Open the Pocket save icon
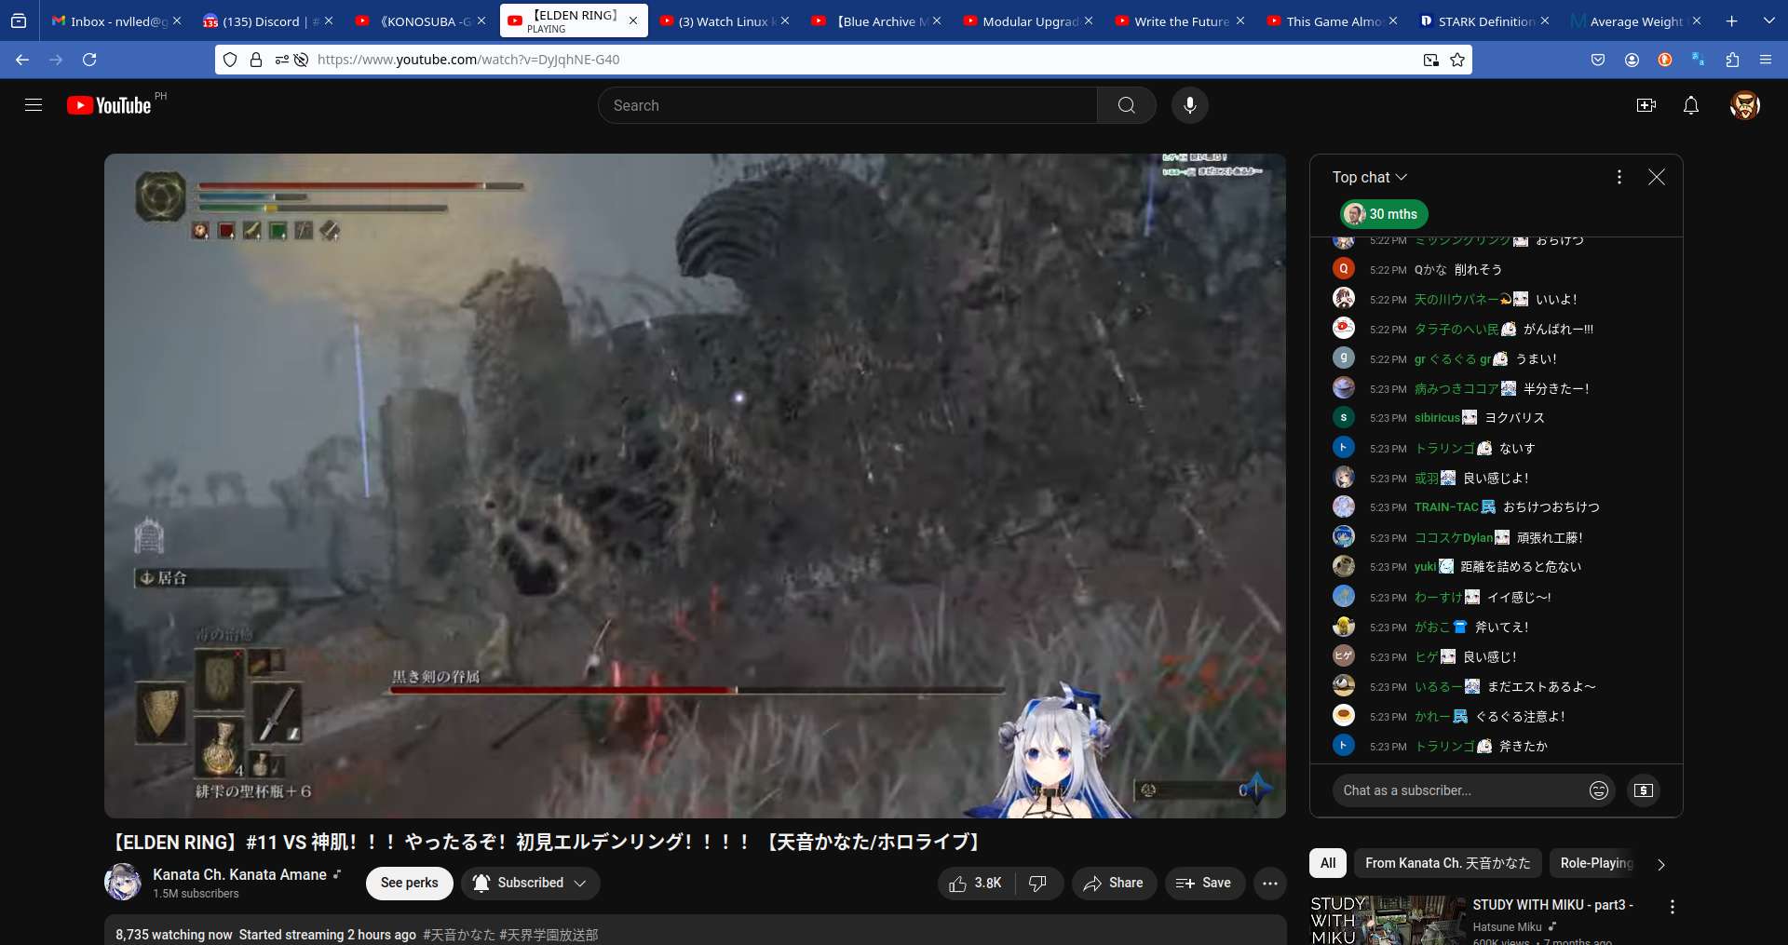Viewport: 1788px width, 945px height. 1598,60
